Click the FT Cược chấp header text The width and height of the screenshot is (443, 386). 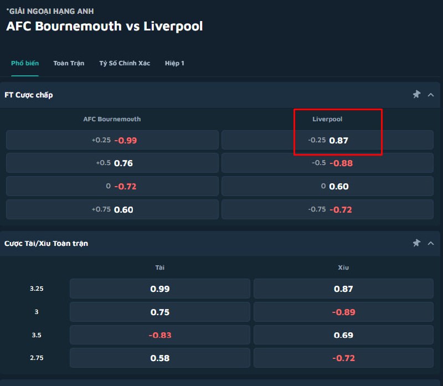tap(29, 95)
